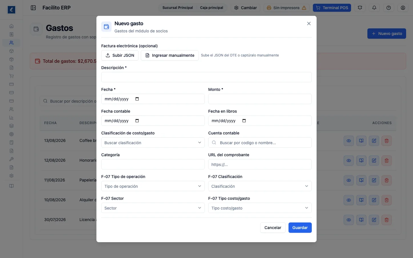This screenshot has width=413, height=258.
Task: Click the edit icon for the 11/08/2026 expense
Action: 374,180
